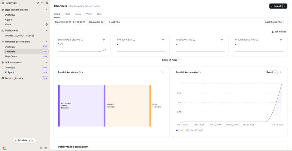Open Email tickets created chart title dropdown
The height and width of the screenshot is (151, 292).
coord(200,72)
